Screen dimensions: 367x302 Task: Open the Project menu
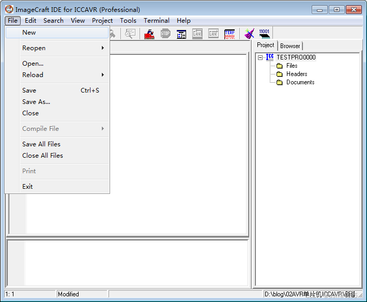pos(102,21)
